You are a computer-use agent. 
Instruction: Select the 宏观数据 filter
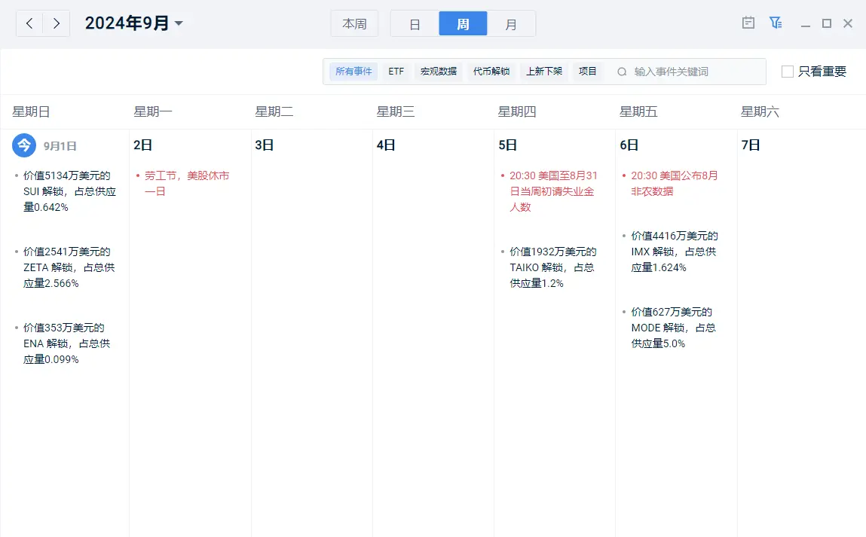point(439,72)
